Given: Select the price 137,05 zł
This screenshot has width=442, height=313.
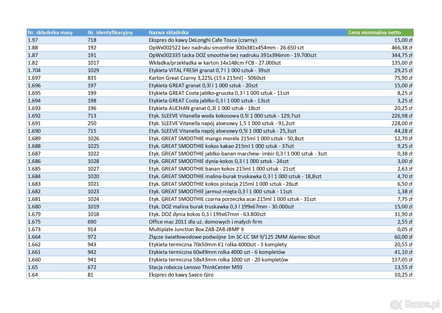Looking at the screenshot, I should point(402,260).
